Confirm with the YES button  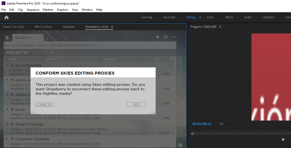click(136, 105)
